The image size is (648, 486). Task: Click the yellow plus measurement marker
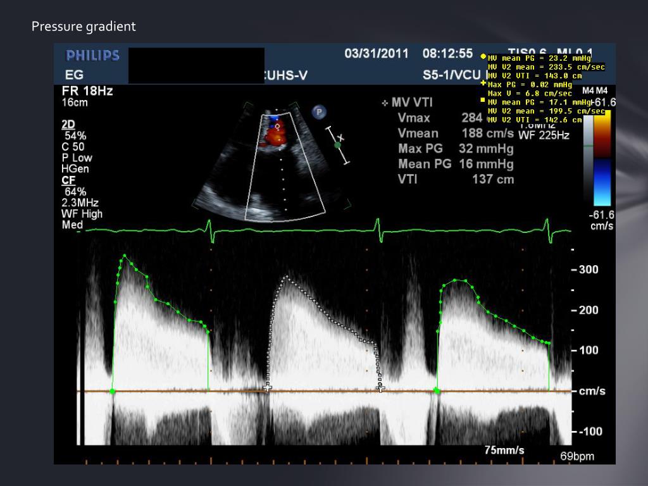coord(483,83)
